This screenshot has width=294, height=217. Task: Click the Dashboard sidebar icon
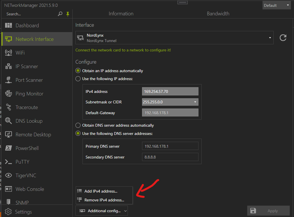(9, 25)
